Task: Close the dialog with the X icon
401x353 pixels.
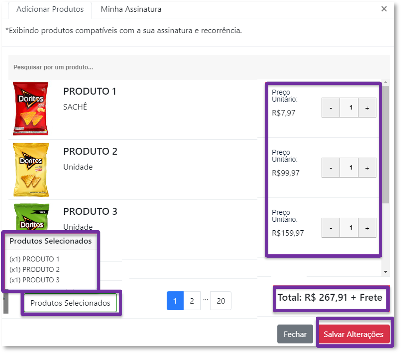Action: tap(384, 9)
